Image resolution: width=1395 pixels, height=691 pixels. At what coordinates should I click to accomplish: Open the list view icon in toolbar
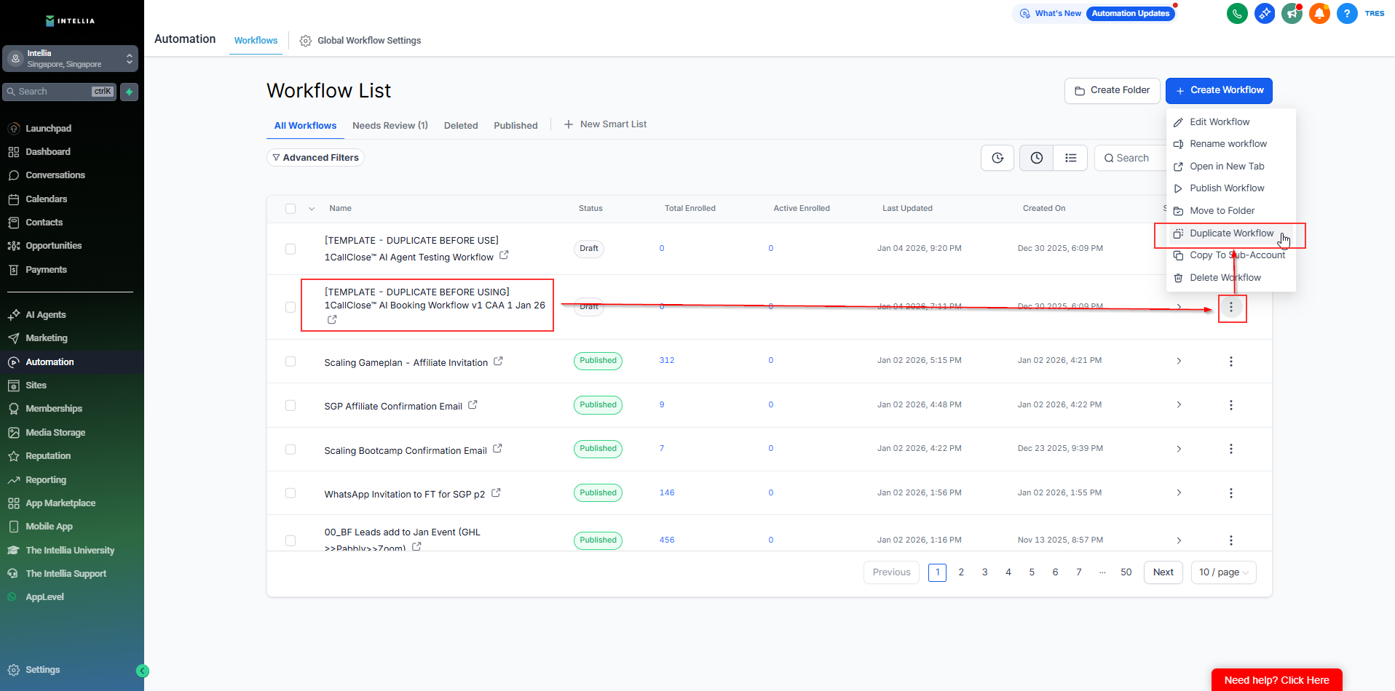(1070, 158)
